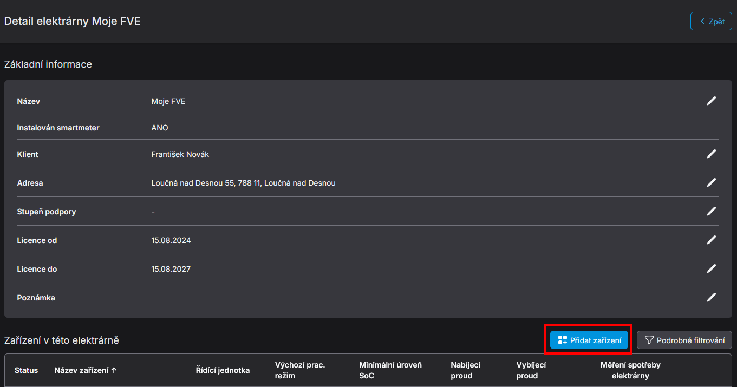Sort table by Název zařízení column
Image resolution: width=737 pixels, height=387 pixels.
86,370
